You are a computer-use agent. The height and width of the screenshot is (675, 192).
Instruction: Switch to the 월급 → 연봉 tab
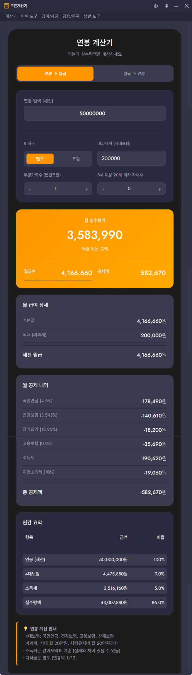coord(134,74)
